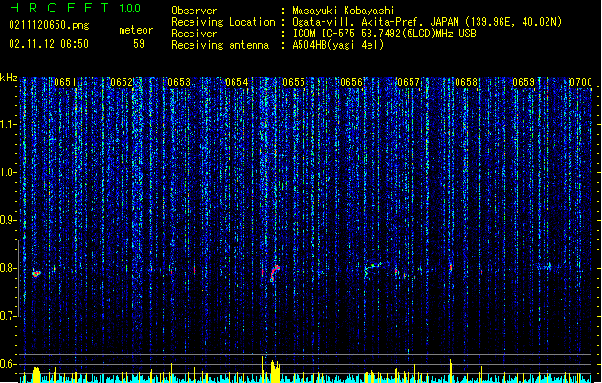Click the curved red meteor echo near 0655
The width and height of the screenshot is (602, 383).
coord(275,273)
